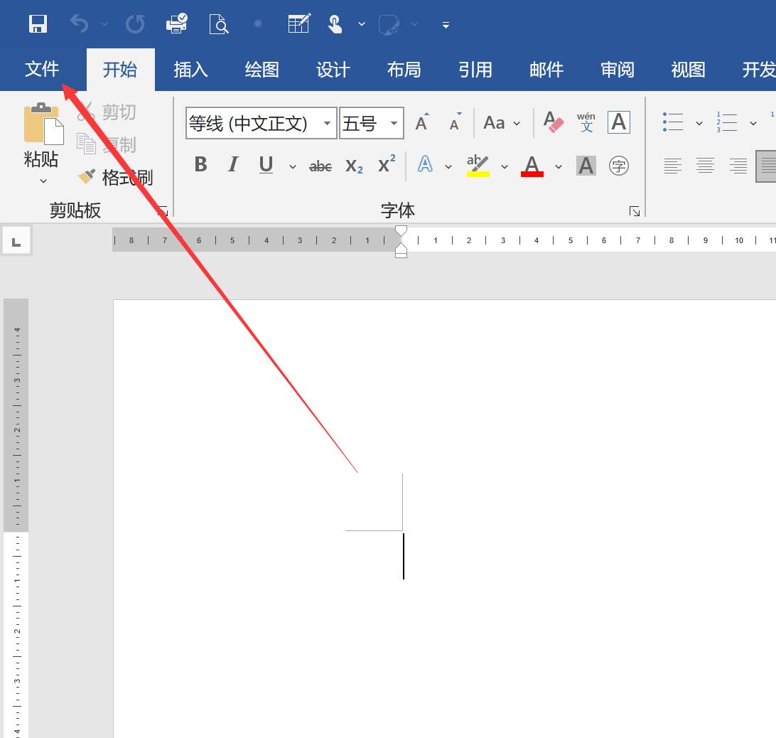Open the 字体 dialog launcher
The height and width of the screenshot is (738, 776).
coord(634,211)
